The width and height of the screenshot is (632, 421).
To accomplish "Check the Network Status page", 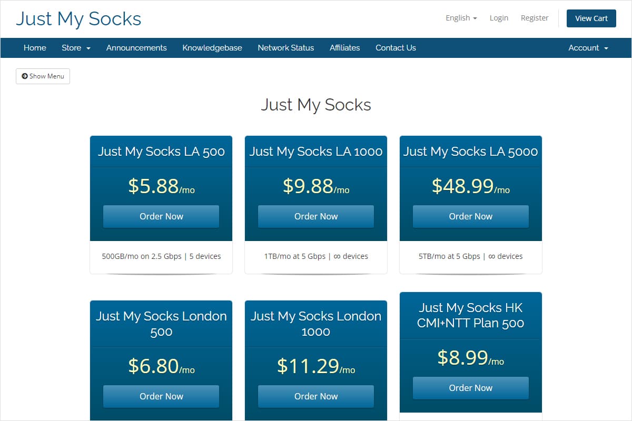I will [x=285, y=48].
